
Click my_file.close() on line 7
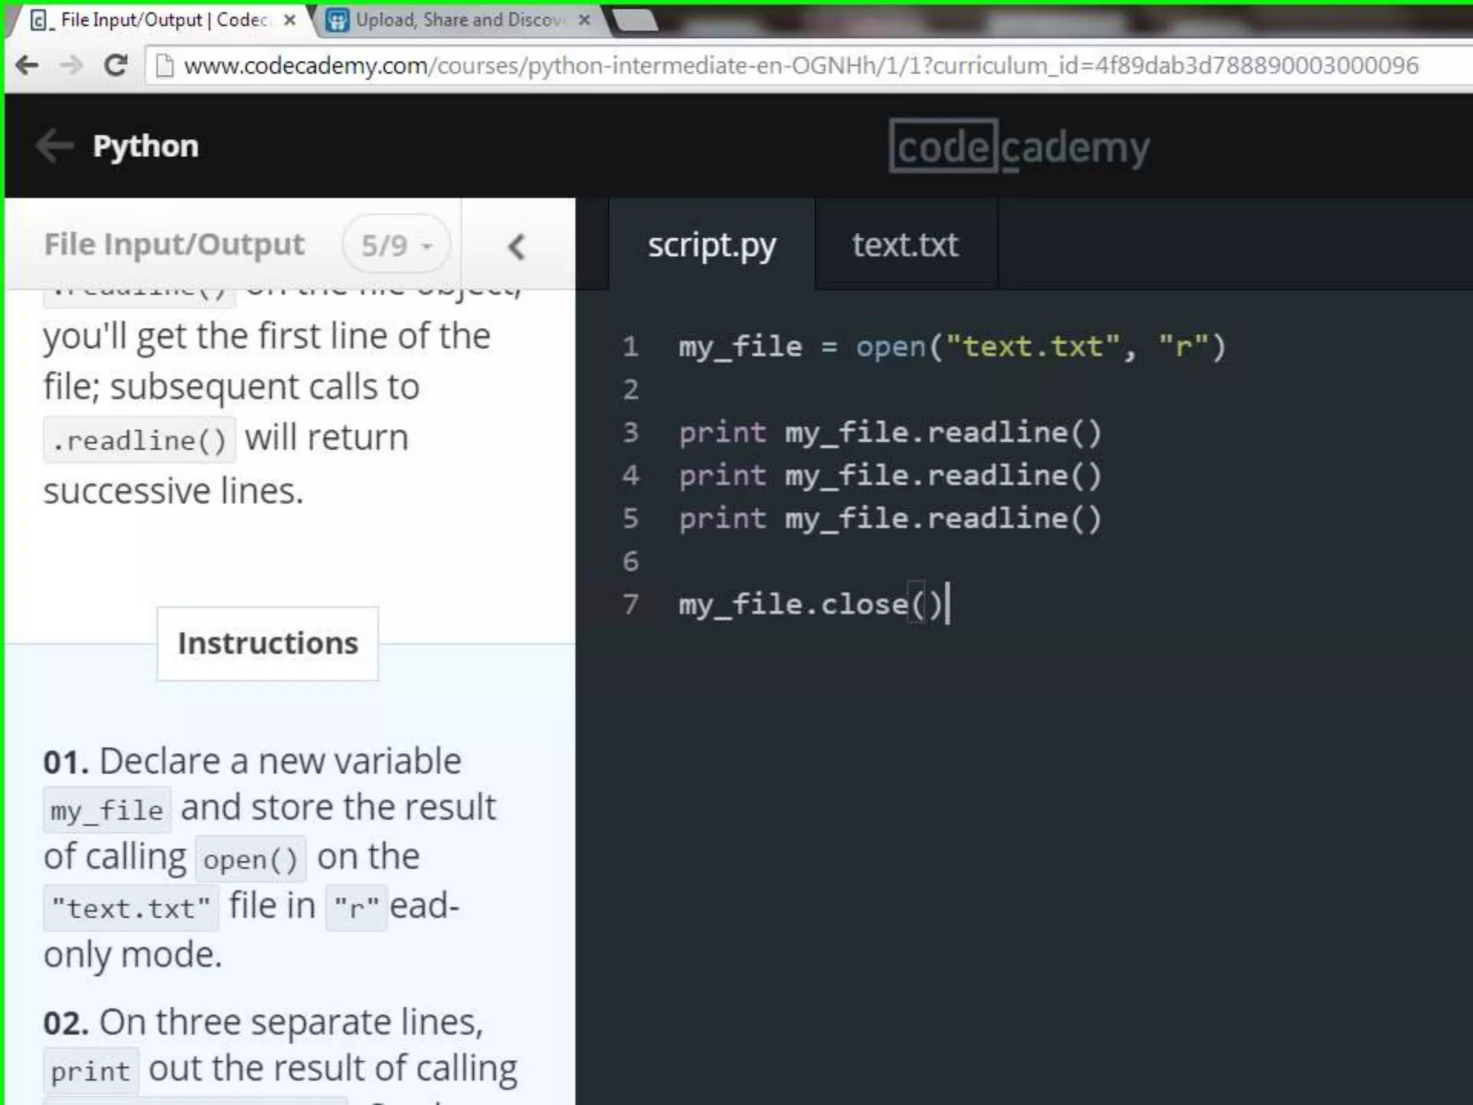[x=811, y=604]
